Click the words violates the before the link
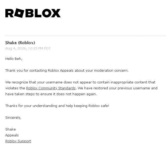Viewport: 166px width, 149px height. pyautogui.click(x=15, y=88)
